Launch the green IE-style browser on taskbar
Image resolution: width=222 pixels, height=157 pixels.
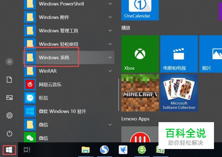[x=142, y=150]
